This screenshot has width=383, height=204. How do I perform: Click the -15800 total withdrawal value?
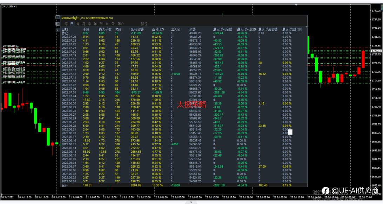click(x=175, y=185)
